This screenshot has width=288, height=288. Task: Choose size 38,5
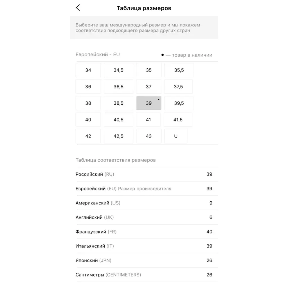point(118,103)
